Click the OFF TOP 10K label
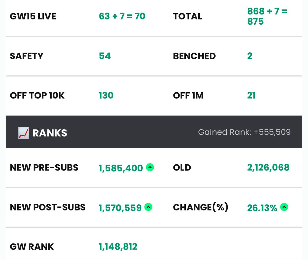This screenshot has width=308, height=260. 37,96
